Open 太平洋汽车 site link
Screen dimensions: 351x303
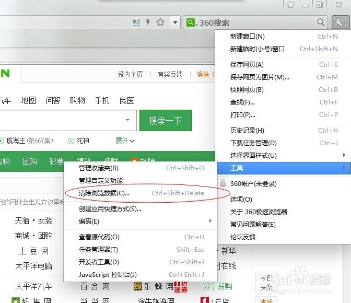coord(33,286)
